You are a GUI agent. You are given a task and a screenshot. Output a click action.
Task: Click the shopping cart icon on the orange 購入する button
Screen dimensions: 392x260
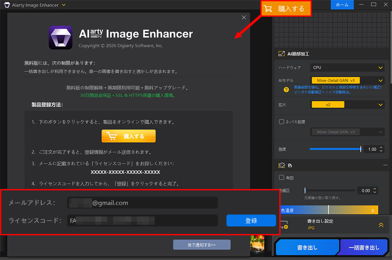pyautogui.click(x=269, y=8)
